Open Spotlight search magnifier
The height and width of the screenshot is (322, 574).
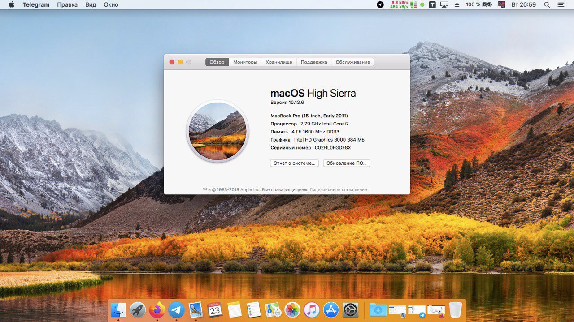point(547,4)
